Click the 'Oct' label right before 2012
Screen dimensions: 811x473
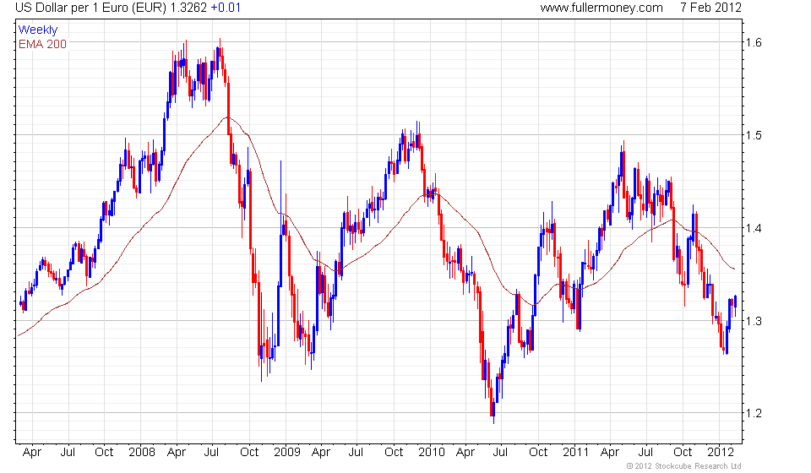pyautogui.click(x=683, y=452)
